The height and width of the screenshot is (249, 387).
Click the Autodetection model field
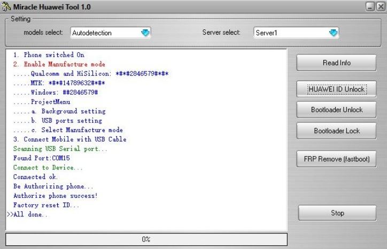(x=110, y=33)
